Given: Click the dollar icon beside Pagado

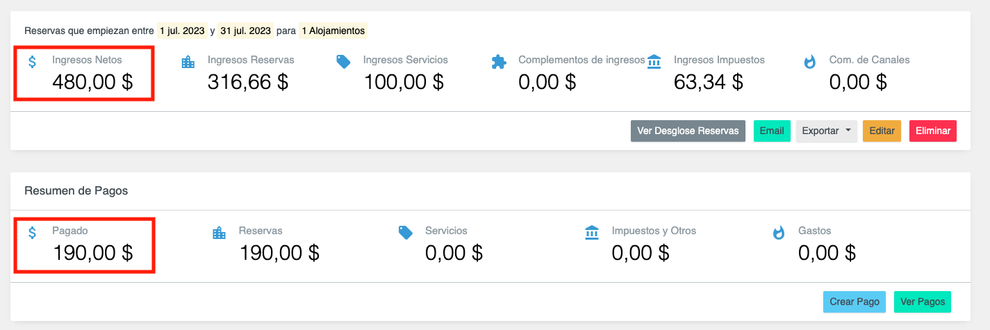Looking at the screenshot, I should click(33, 232).
